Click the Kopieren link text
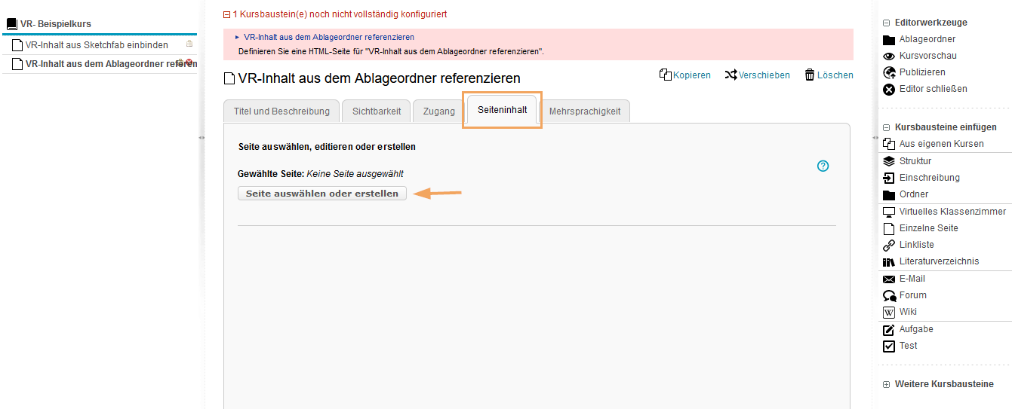 pos(692,75)
